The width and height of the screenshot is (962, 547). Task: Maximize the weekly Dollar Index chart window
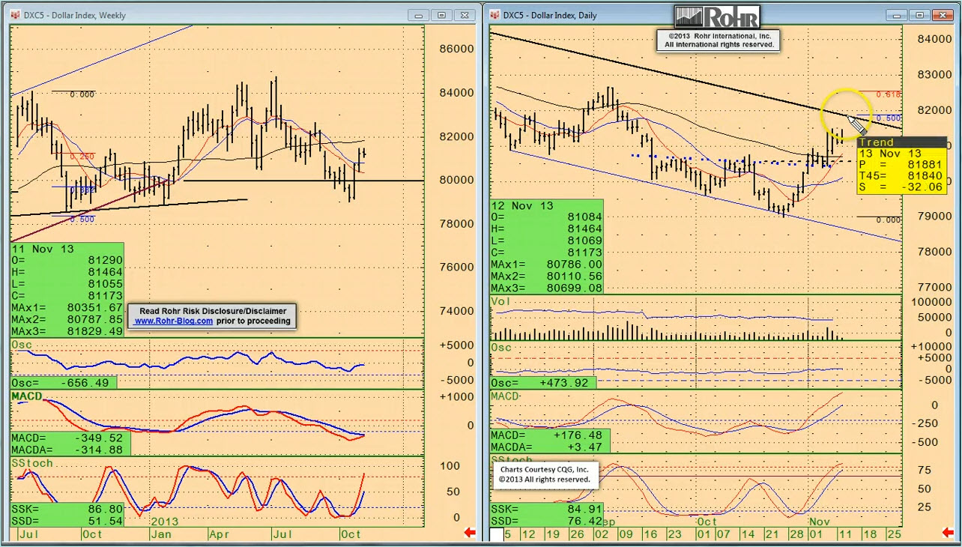pyautogui.click(x=442, y=15)
